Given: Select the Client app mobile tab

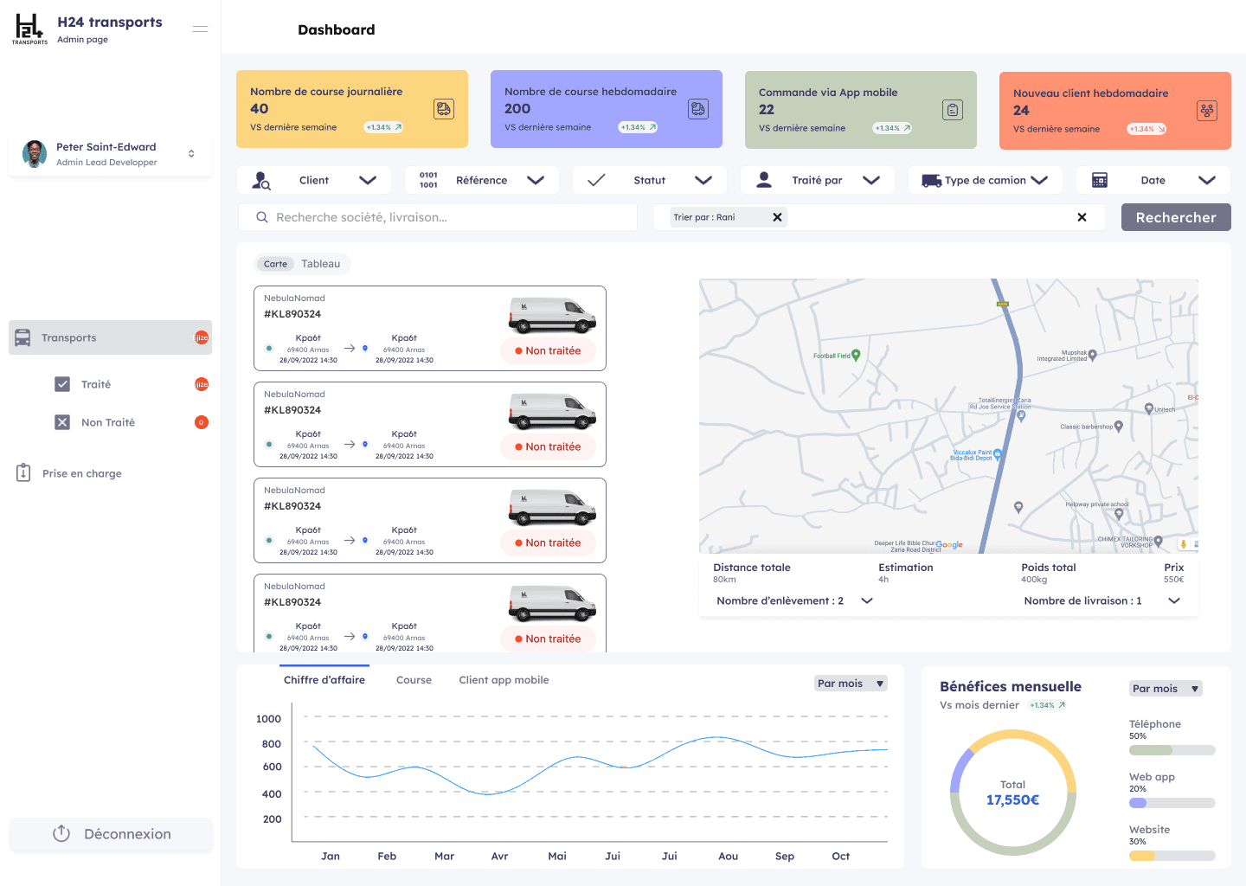Looking at the screenshot, I should (x=504, y=680).
